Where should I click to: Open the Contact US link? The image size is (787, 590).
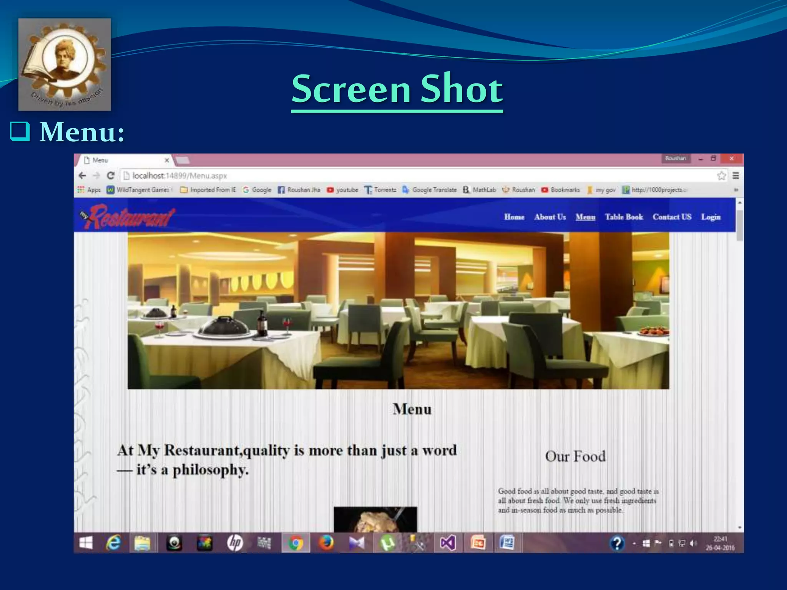pyautogui.click(x=672, y=217)
